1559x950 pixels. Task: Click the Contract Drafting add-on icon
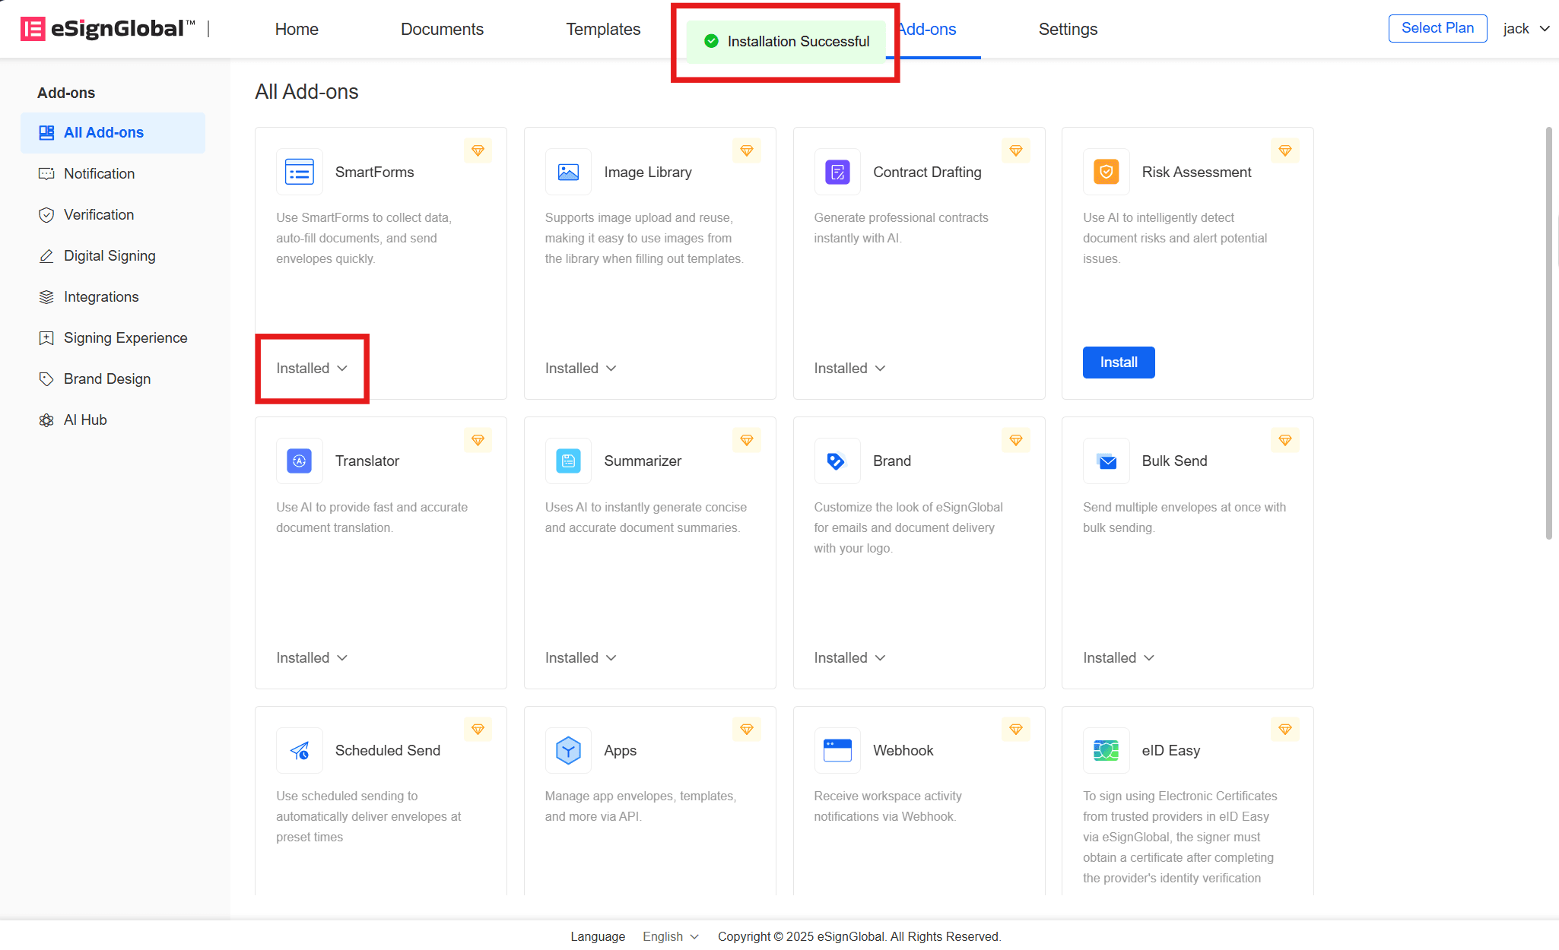pos(837,172)
